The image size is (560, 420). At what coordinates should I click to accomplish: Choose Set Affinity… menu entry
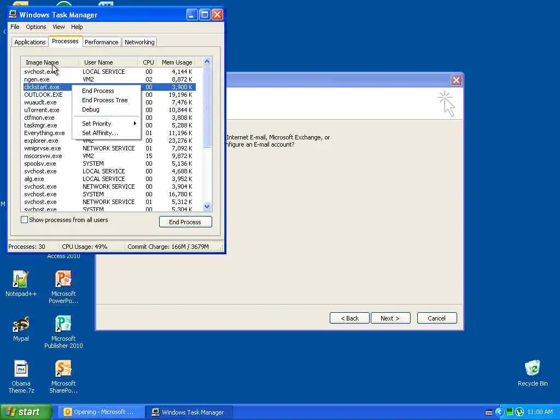click(x=106, y=133)
